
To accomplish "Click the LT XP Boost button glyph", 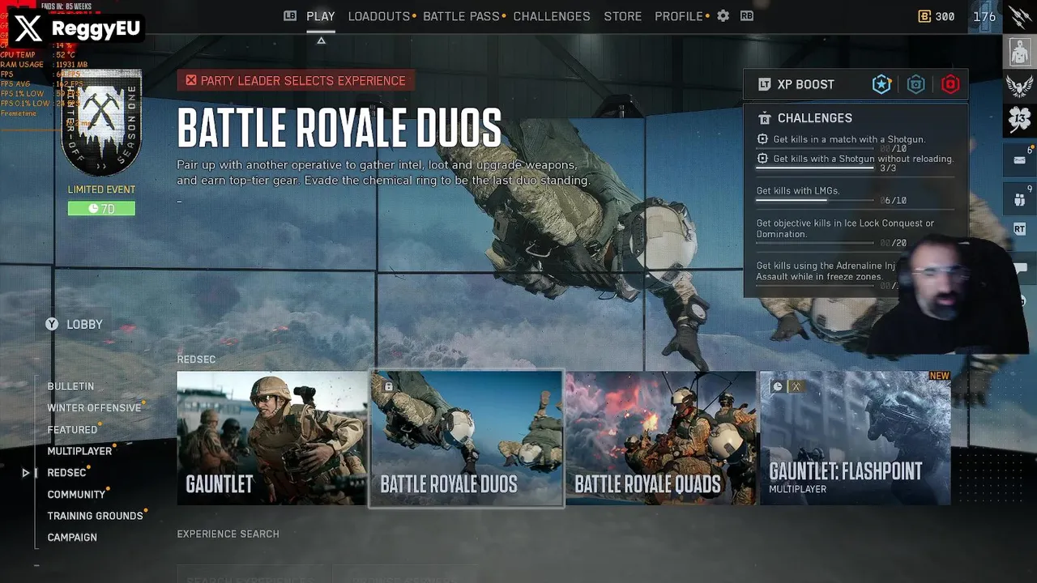I will (x=764, y=84).
